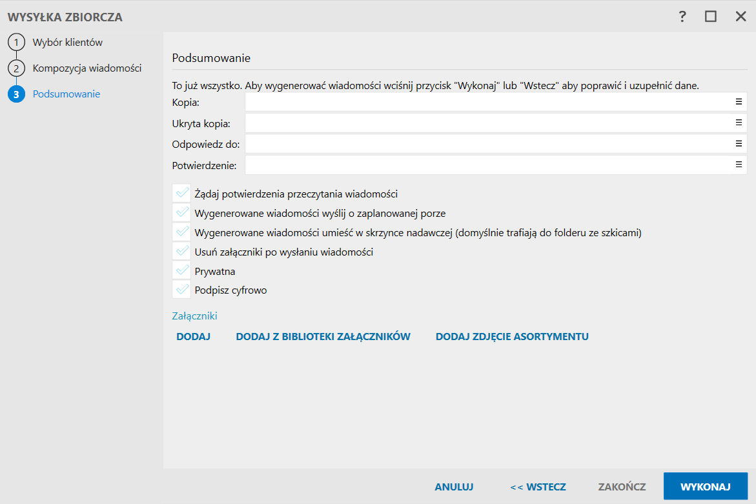Open the Kopia field list menu icon
Image resolution: width=756 pixels, height=504 pixels.
click(x=739, y=102)
